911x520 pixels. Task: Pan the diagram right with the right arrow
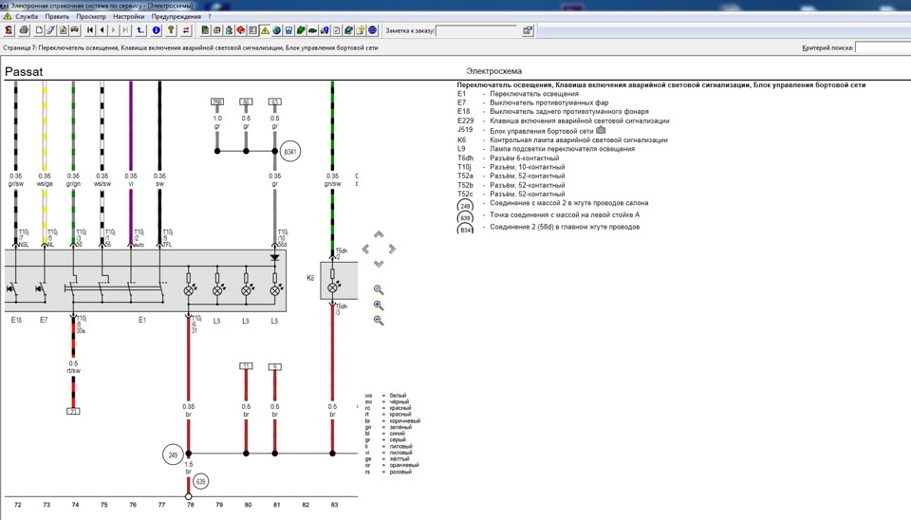point(391,250)
